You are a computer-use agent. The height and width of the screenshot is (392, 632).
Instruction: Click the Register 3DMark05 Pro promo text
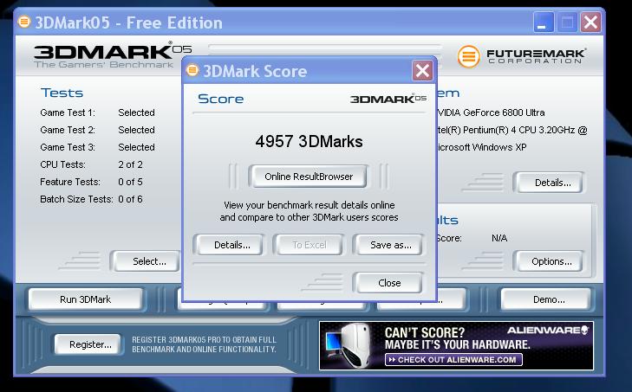tap(204, 344)
